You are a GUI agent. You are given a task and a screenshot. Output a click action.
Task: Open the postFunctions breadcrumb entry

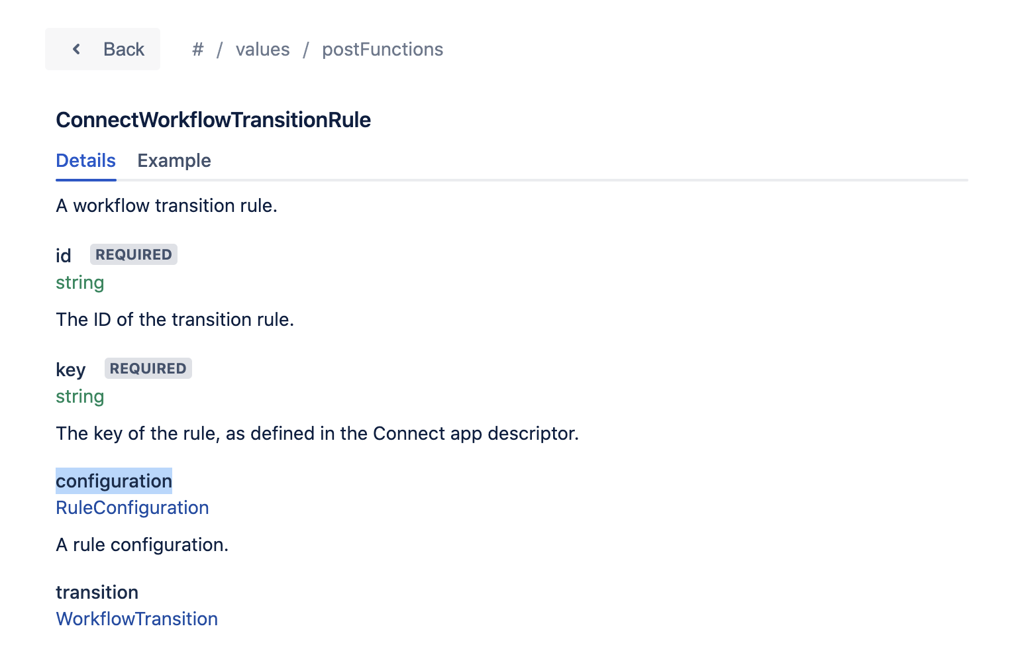[x=382, y=49]
